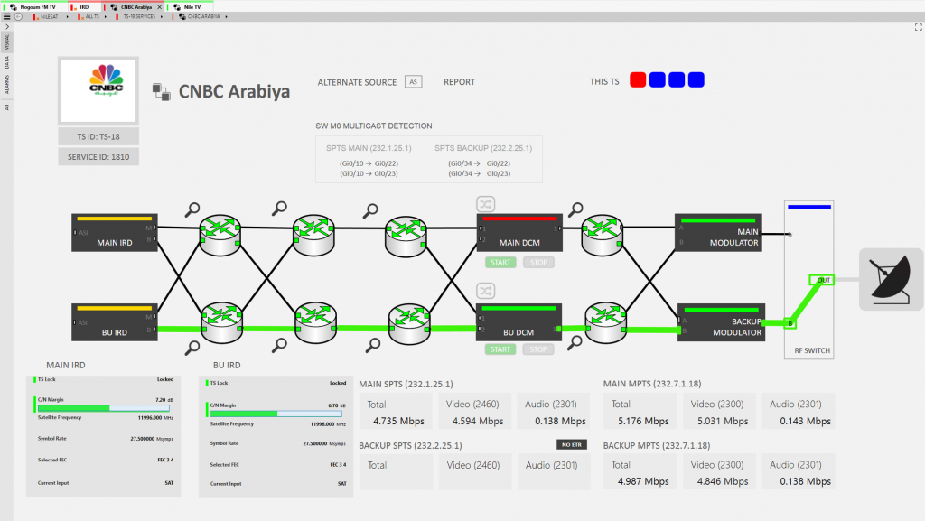Click the OUT port on RF switch
This screenshot has height=521, width=925.
click(822, 280)
